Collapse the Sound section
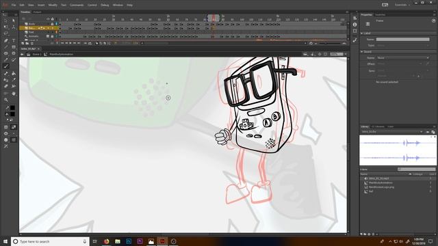Viewport: 438px width, 246px height. [x=362, y=52]
